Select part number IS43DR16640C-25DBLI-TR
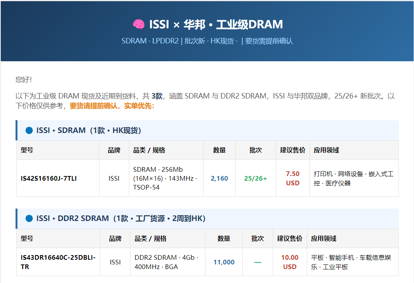 (58, 262)
